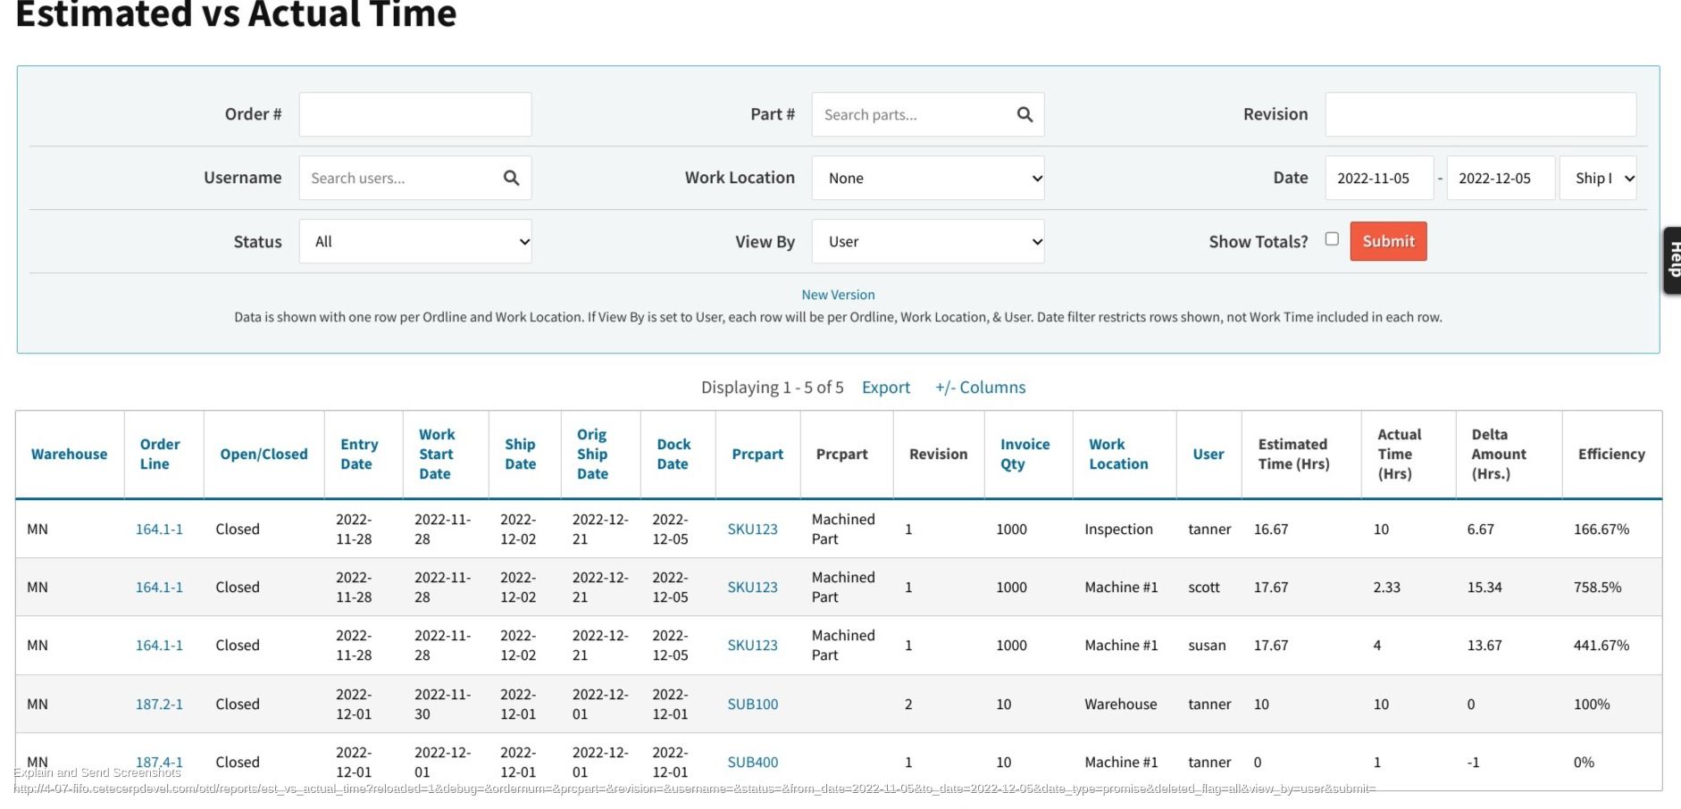This screenshot has height=809, width=1681.
Task: Expand the Status dropdown
Action: pos(415,242)
